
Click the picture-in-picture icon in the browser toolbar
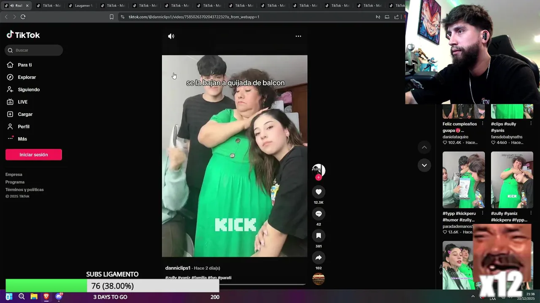tap(387, 17)
